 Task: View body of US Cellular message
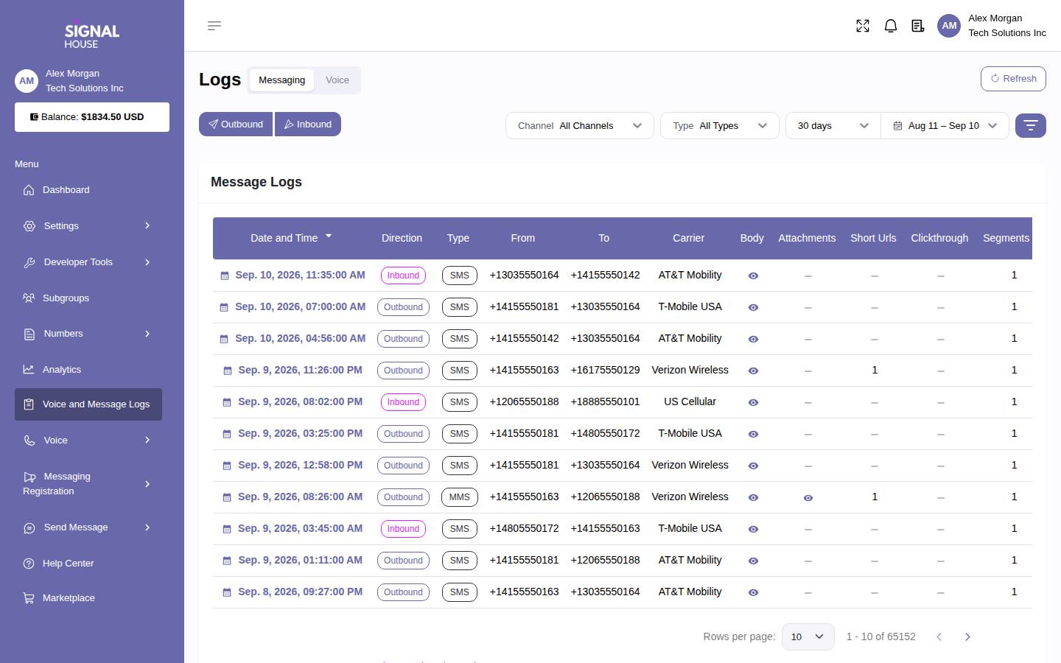click(753, 402)
